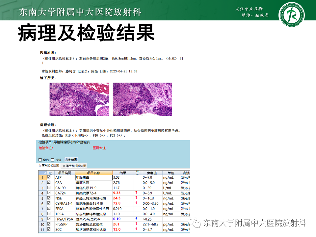Select the 游离PSA/总PSA cell
The image size is (316, 237).
point(94,219)
